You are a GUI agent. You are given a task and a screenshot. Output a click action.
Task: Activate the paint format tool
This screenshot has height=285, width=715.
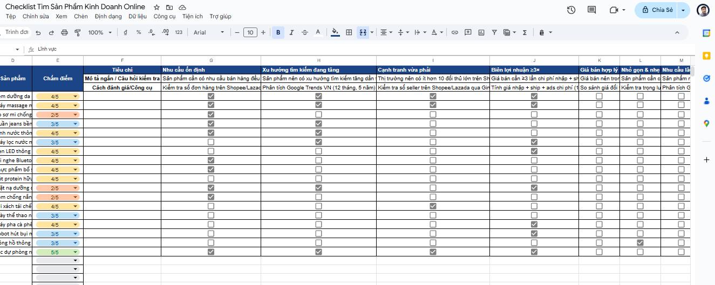click(78, 32)
